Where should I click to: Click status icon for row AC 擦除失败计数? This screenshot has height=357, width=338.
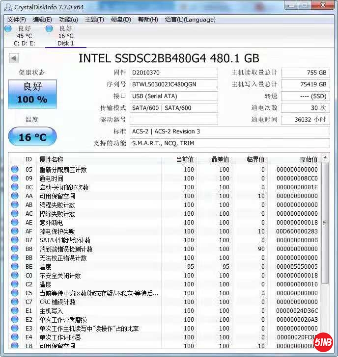tap(15, 213)
